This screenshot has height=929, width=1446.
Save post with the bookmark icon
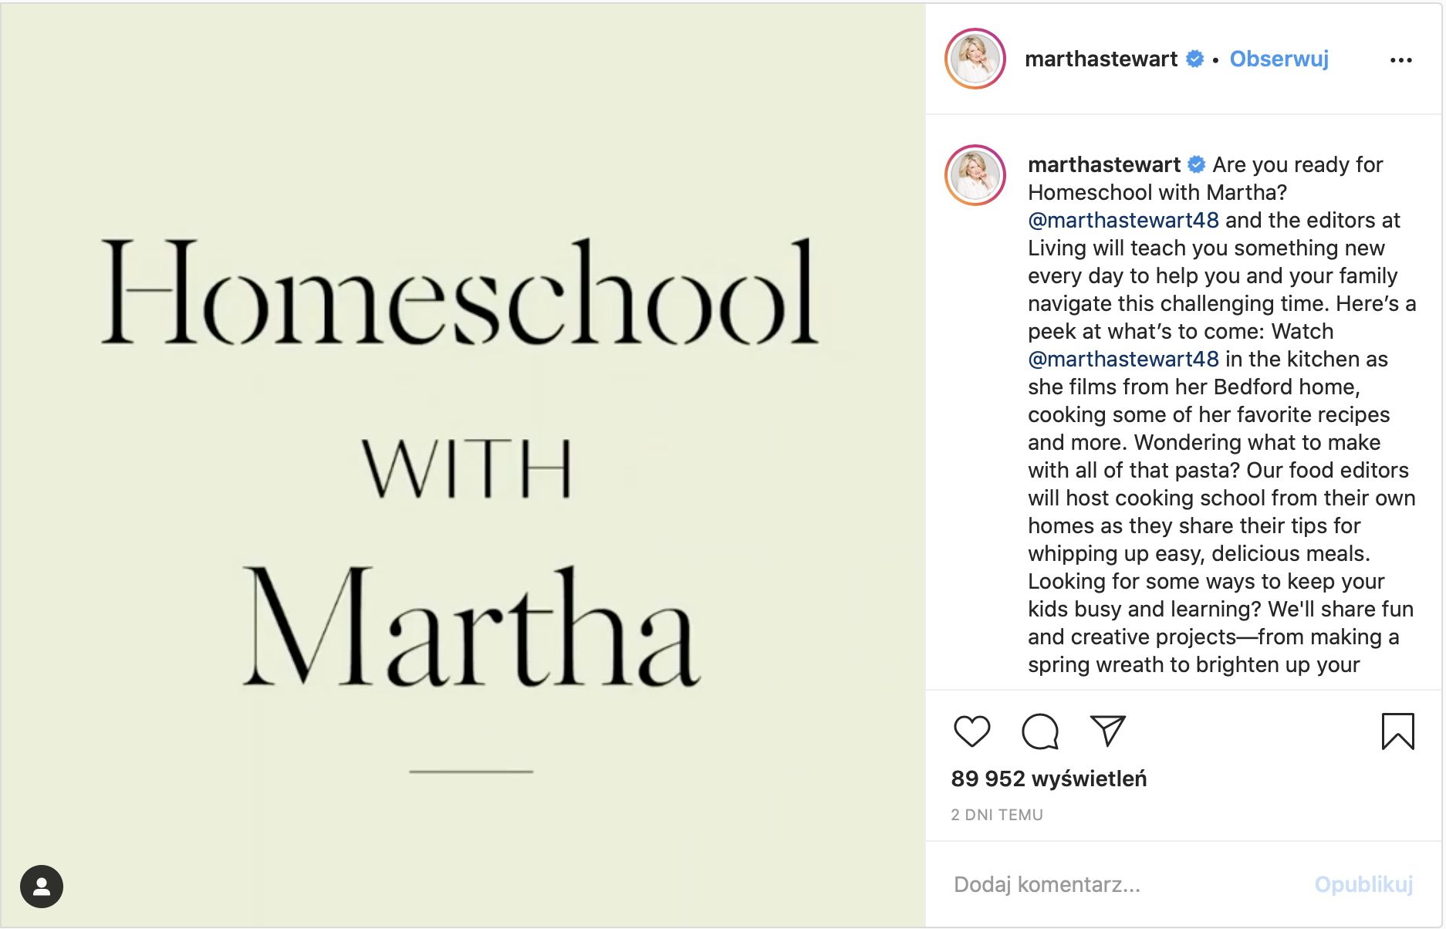point(1397,731)
